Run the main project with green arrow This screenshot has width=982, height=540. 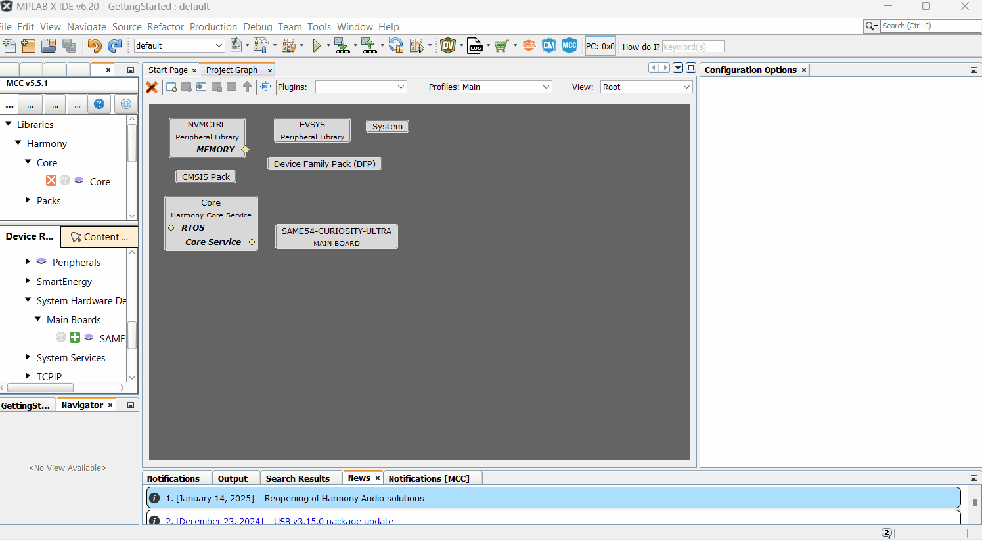pyautogui.click(x=317, y=45)
